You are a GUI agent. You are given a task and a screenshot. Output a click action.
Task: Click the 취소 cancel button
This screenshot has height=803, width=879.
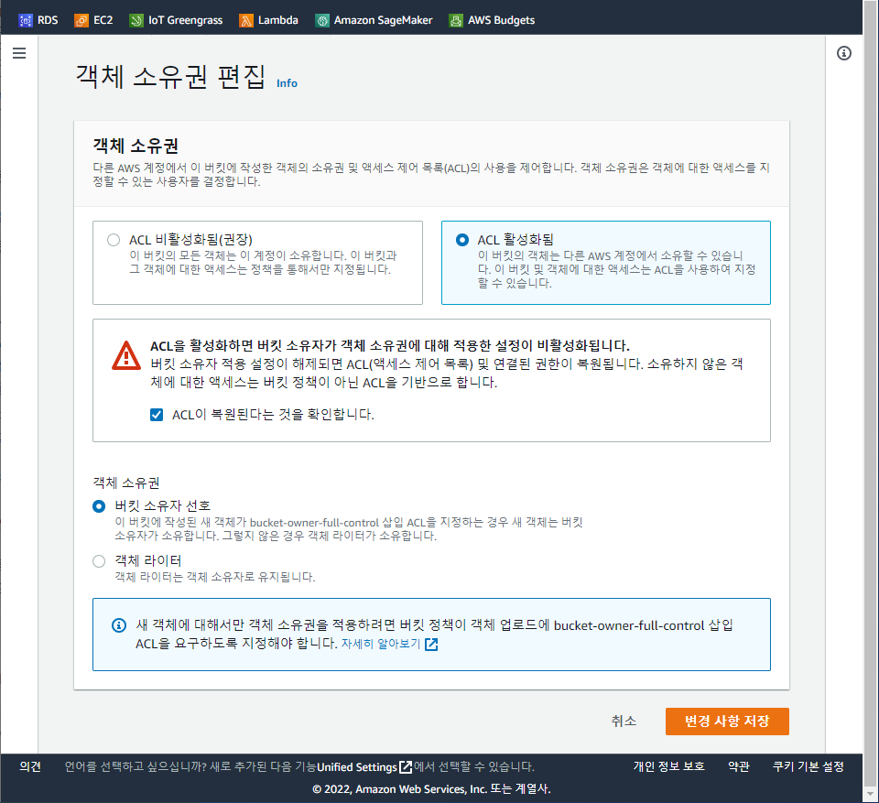(624, 722)
